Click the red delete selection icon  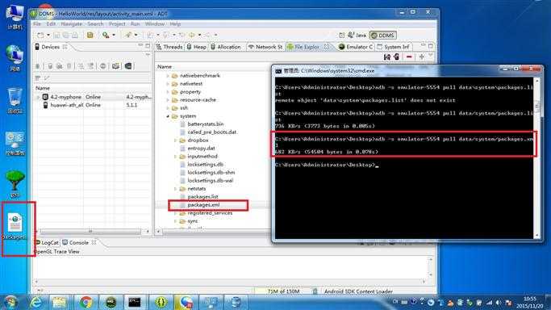(x=409, y=57)
